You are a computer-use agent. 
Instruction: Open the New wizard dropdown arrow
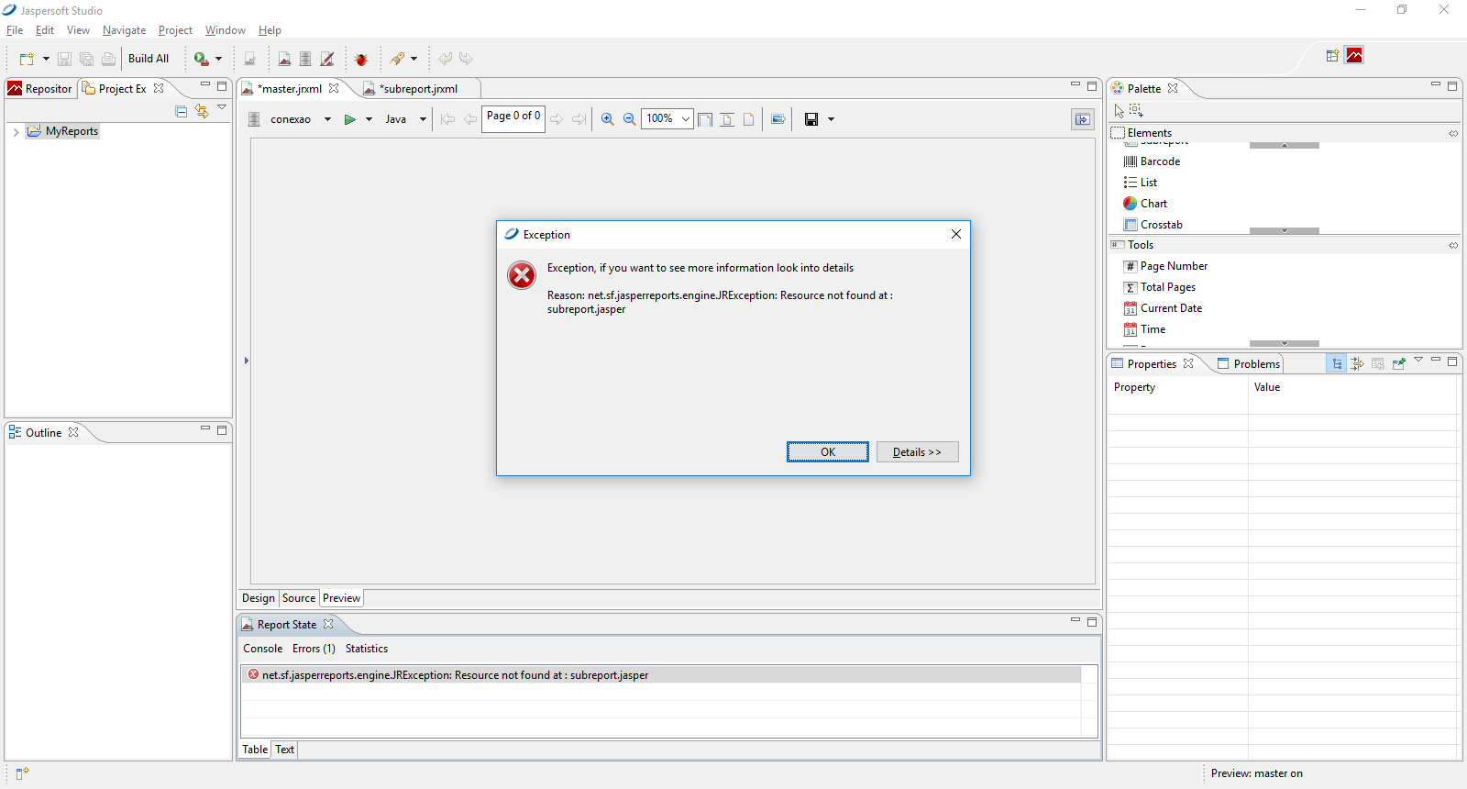coord(46,59)
